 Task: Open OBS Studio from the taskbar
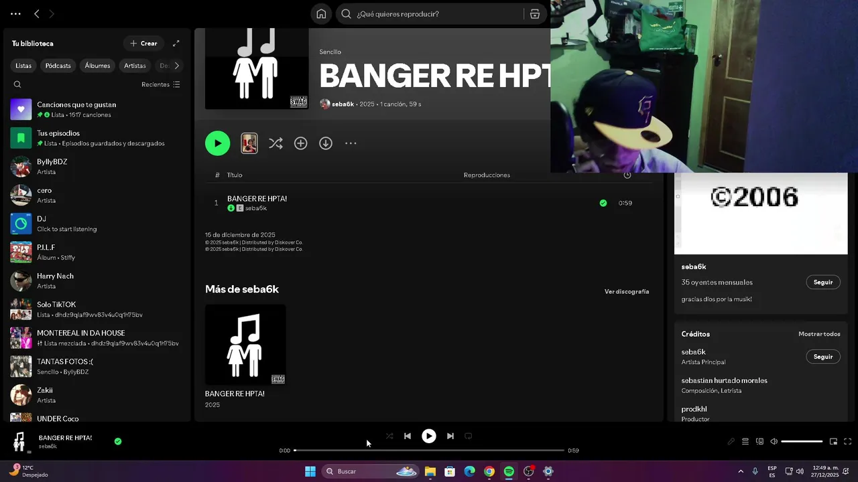click(x=529, y=471)
